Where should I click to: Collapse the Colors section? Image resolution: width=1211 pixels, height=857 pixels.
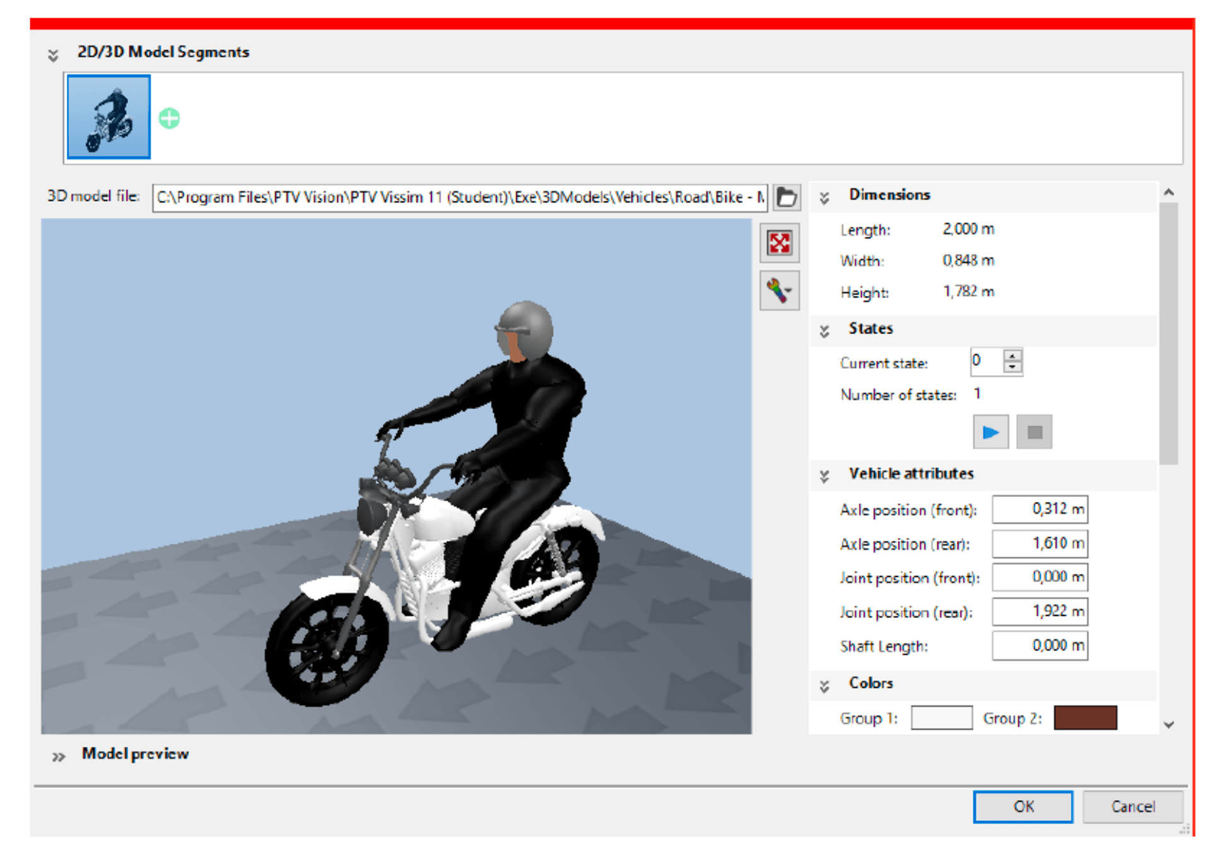824,686
